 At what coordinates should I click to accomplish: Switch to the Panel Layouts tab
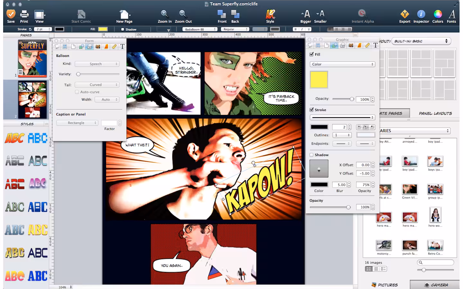[435, 113]
